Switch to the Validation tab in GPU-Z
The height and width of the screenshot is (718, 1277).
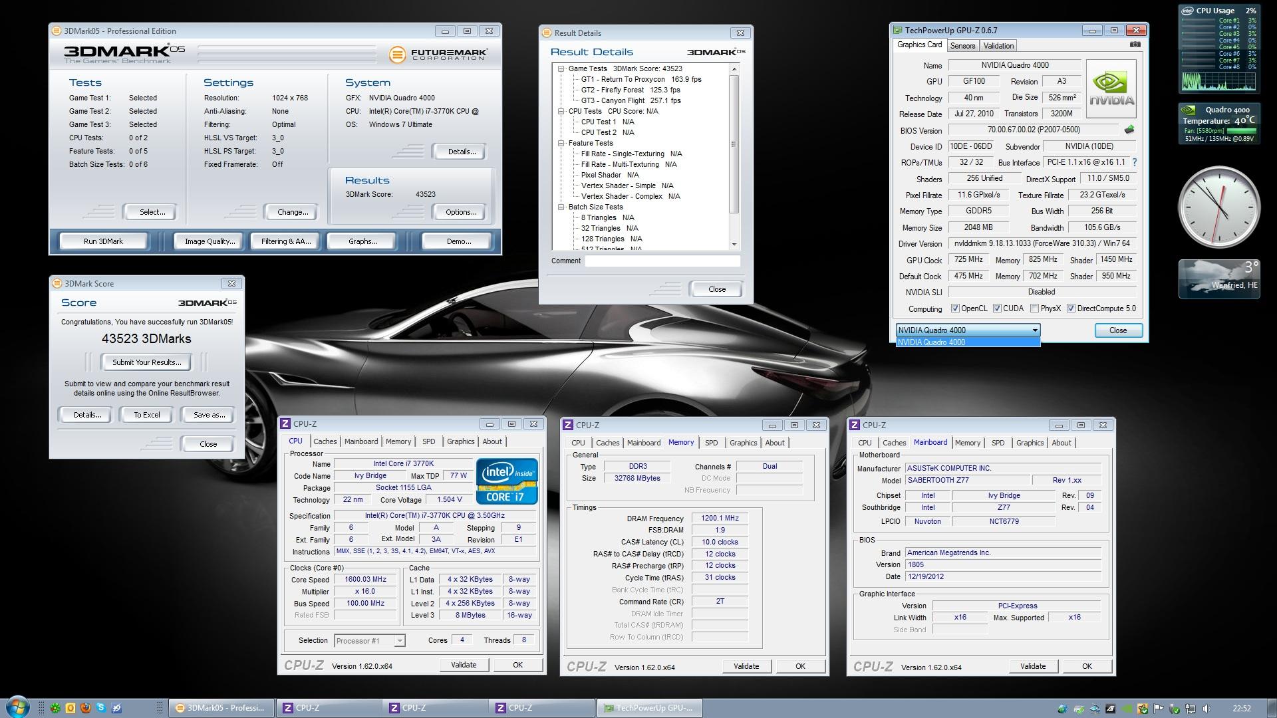click(998, 46)
